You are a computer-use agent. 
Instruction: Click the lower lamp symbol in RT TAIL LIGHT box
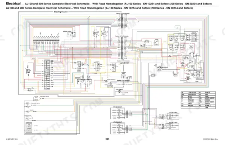point(170,127)
